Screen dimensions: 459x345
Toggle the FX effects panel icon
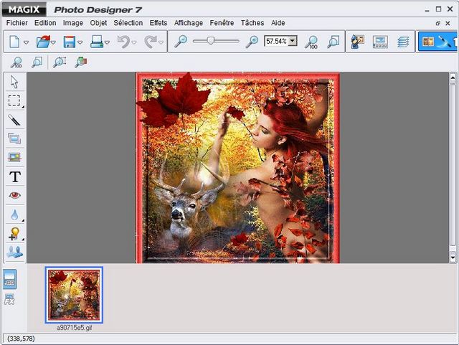[9, 299]
